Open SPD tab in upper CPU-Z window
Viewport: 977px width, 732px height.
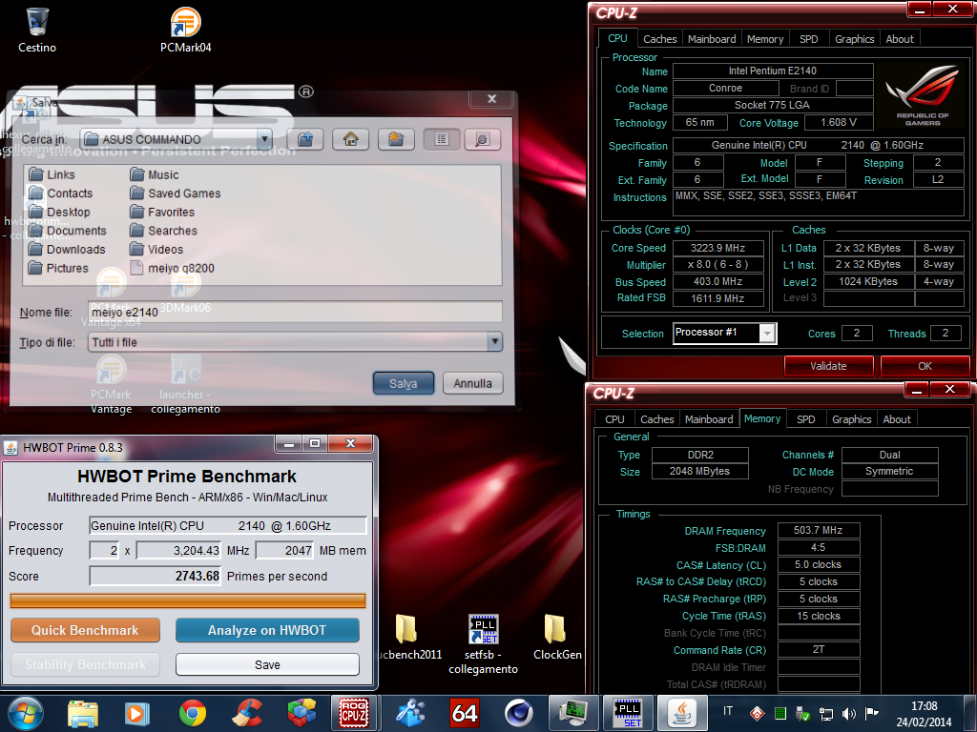[809, 38]
